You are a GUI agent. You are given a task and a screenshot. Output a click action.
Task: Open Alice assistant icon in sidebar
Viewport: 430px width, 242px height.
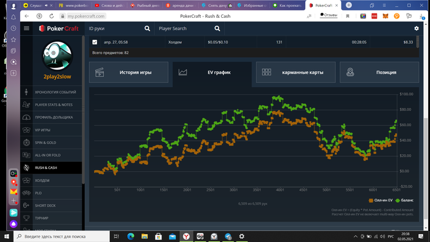tap(14, 224)
